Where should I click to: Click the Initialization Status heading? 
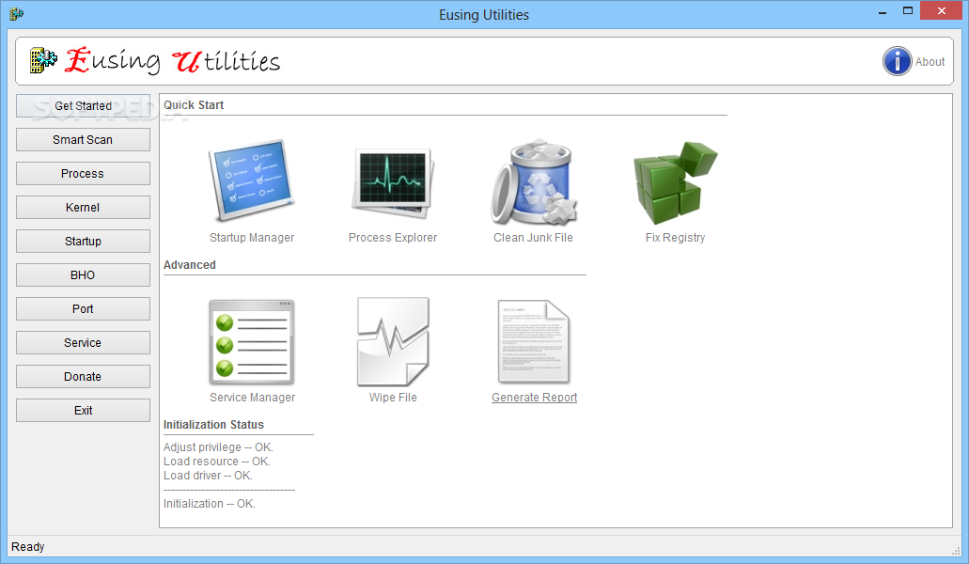pos(213,424)
